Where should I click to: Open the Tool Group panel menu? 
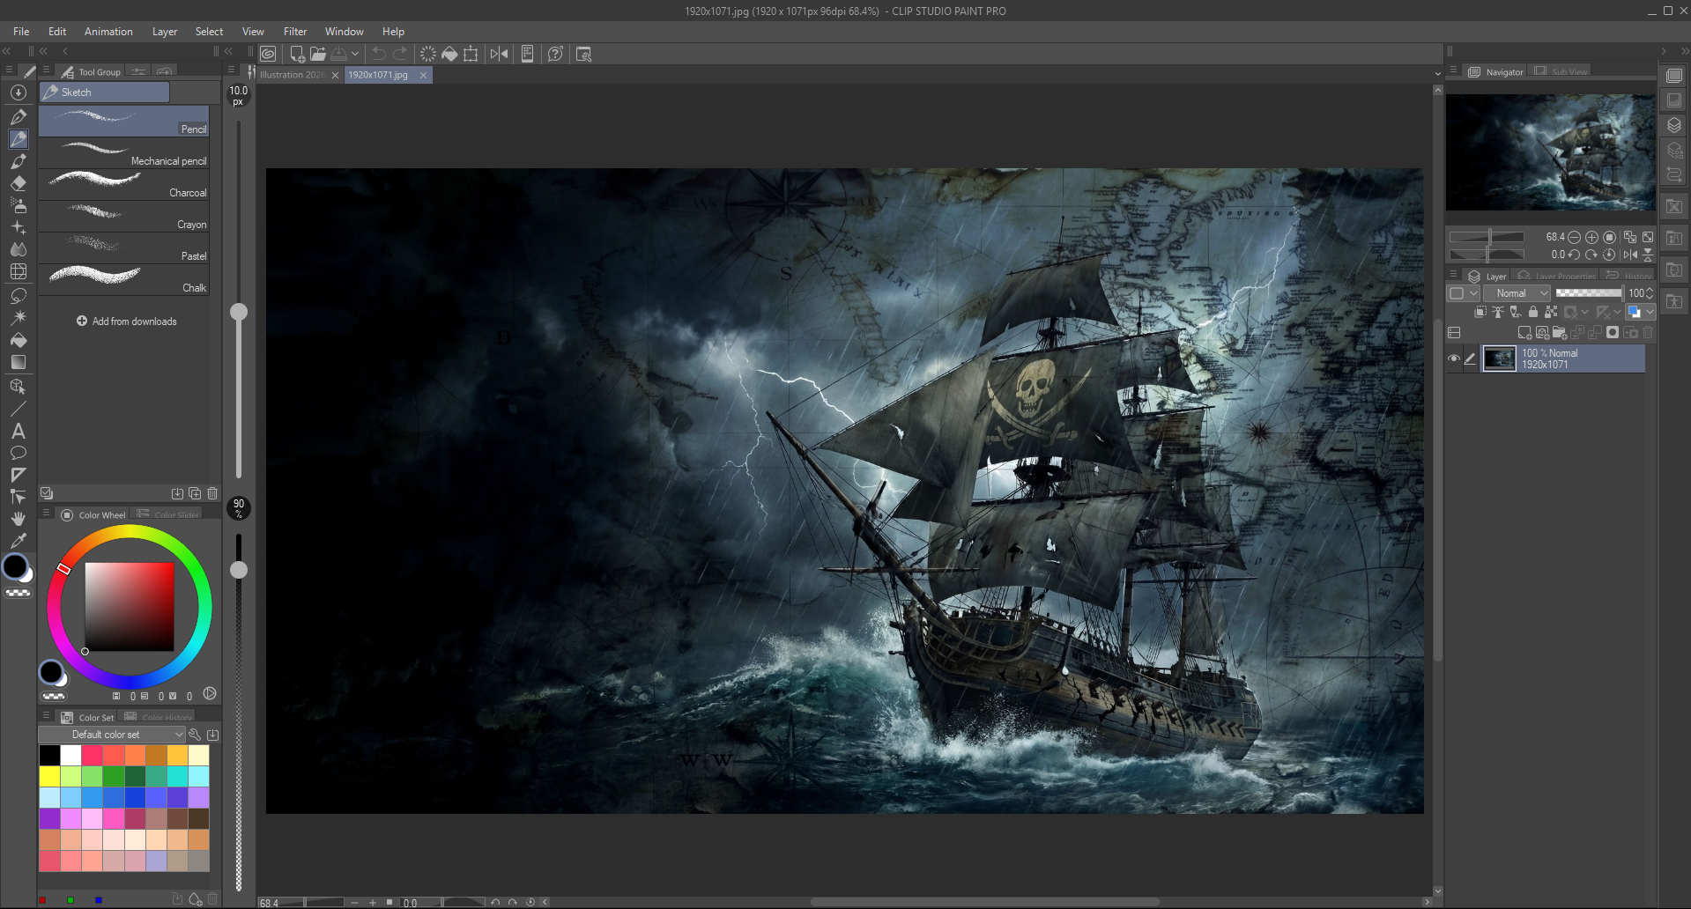point(46,70)
